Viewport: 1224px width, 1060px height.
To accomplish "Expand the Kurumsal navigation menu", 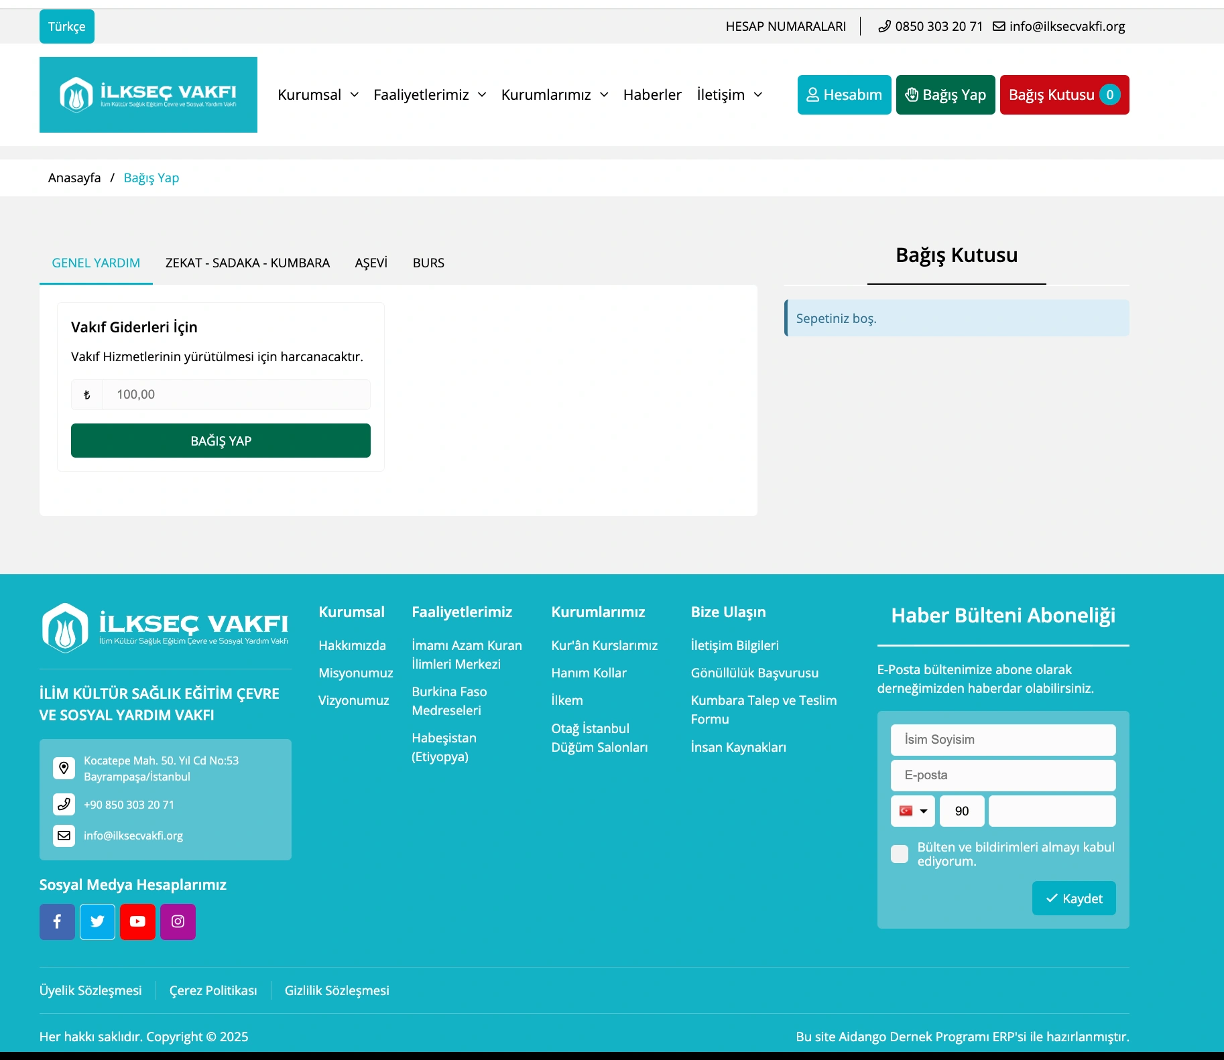I will pos(318,94).
